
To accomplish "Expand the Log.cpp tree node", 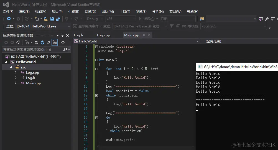I will 16,73.
